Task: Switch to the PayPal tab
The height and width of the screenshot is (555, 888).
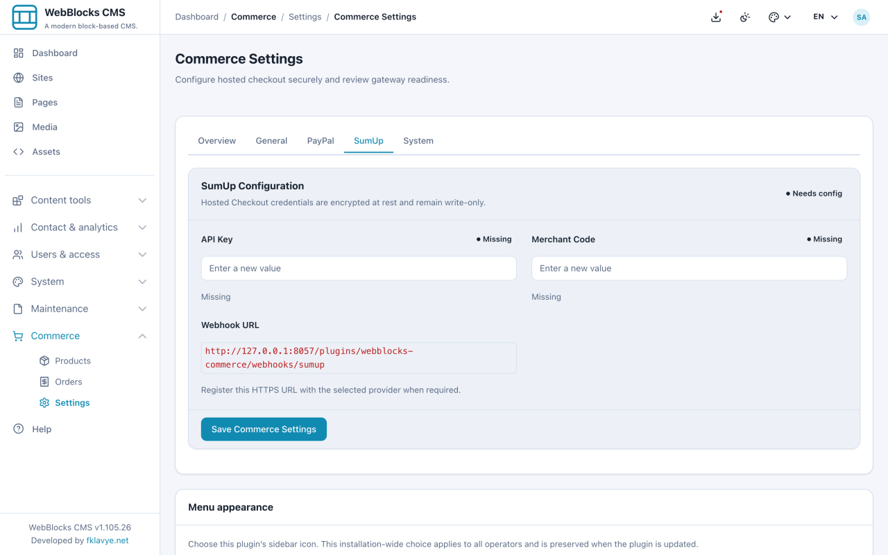Action: point(321,140)
